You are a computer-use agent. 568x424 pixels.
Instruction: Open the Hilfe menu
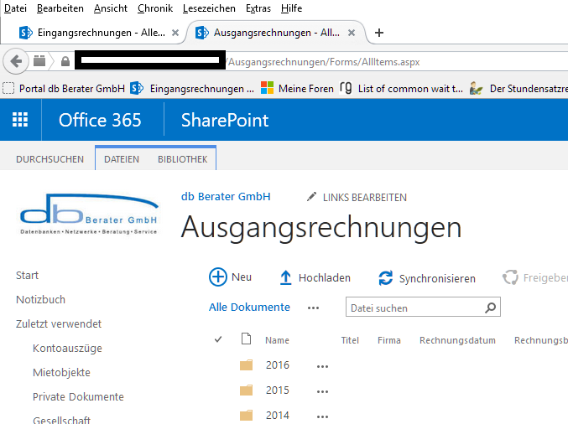[x=292, y=8]
